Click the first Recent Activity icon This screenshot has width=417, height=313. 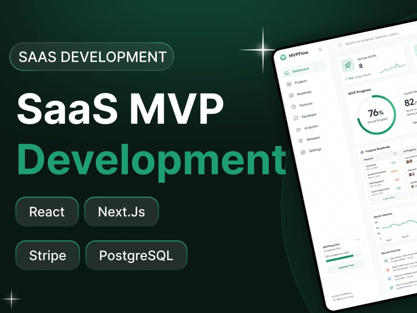[x=386, y=260]
